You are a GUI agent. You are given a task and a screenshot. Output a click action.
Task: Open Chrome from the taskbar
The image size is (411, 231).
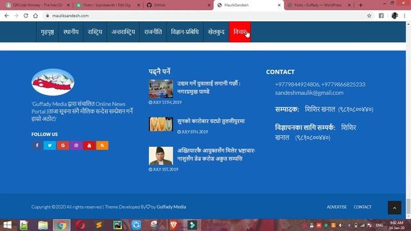point(62,225)
